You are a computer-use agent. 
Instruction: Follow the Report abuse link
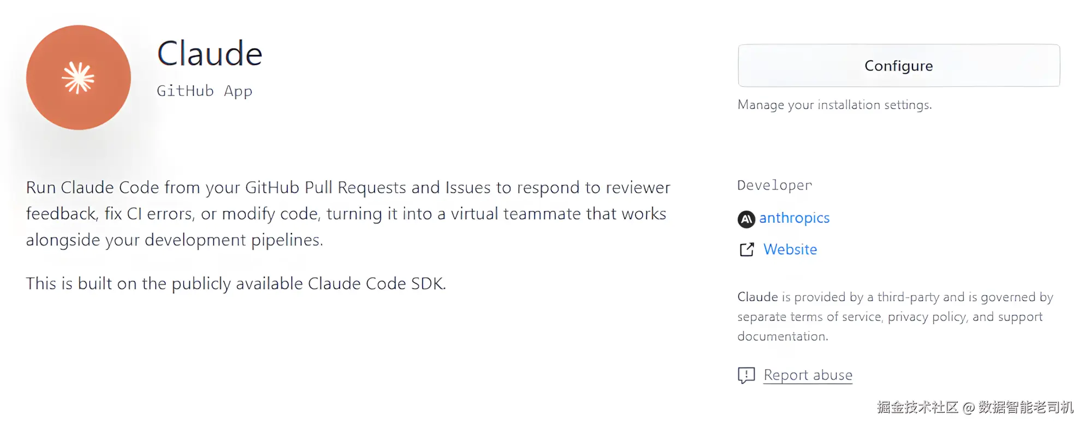coord(808,375)
